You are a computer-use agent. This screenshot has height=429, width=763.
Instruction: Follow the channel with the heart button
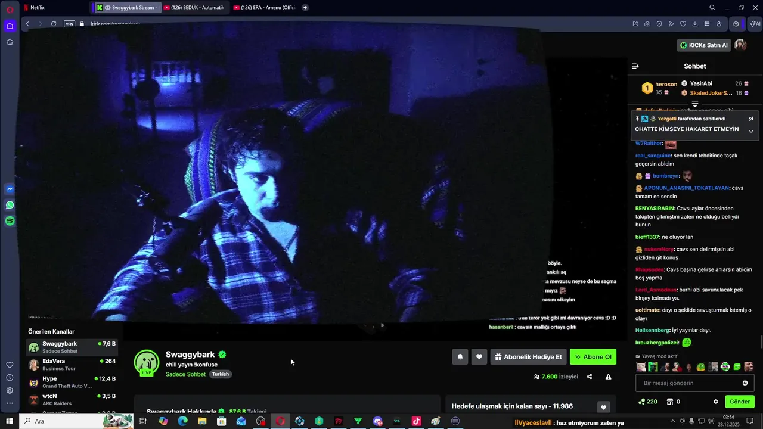coord(479,357)
